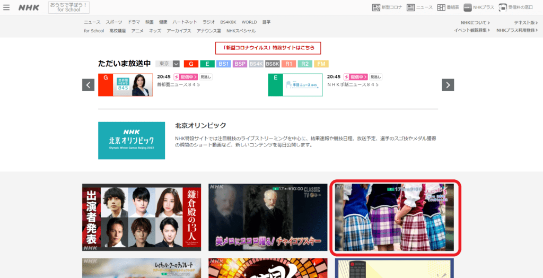Open the NHKプラス header icon
543x278 pixels.
click(479, 7)
